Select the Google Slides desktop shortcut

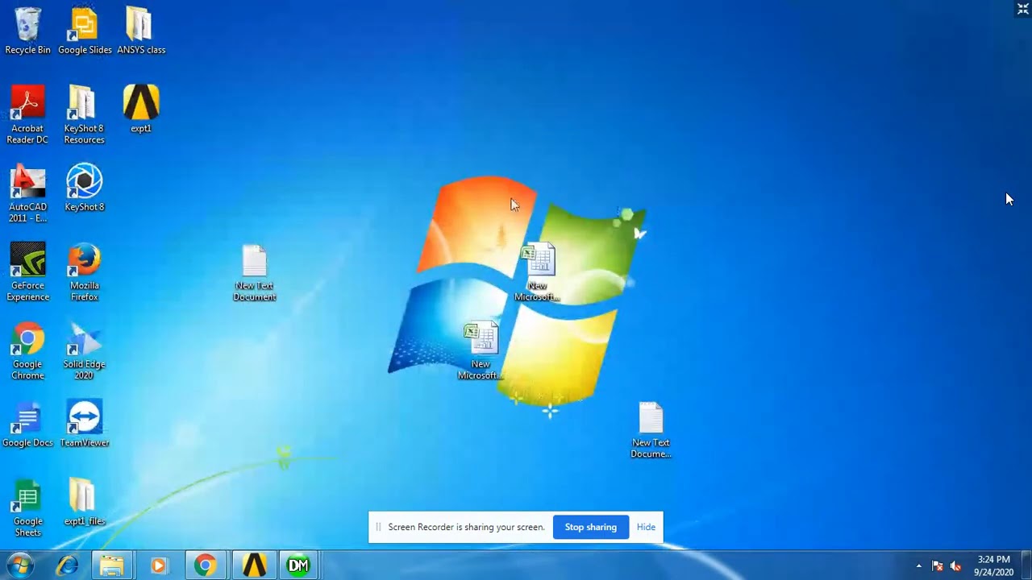tap(85, 31)
